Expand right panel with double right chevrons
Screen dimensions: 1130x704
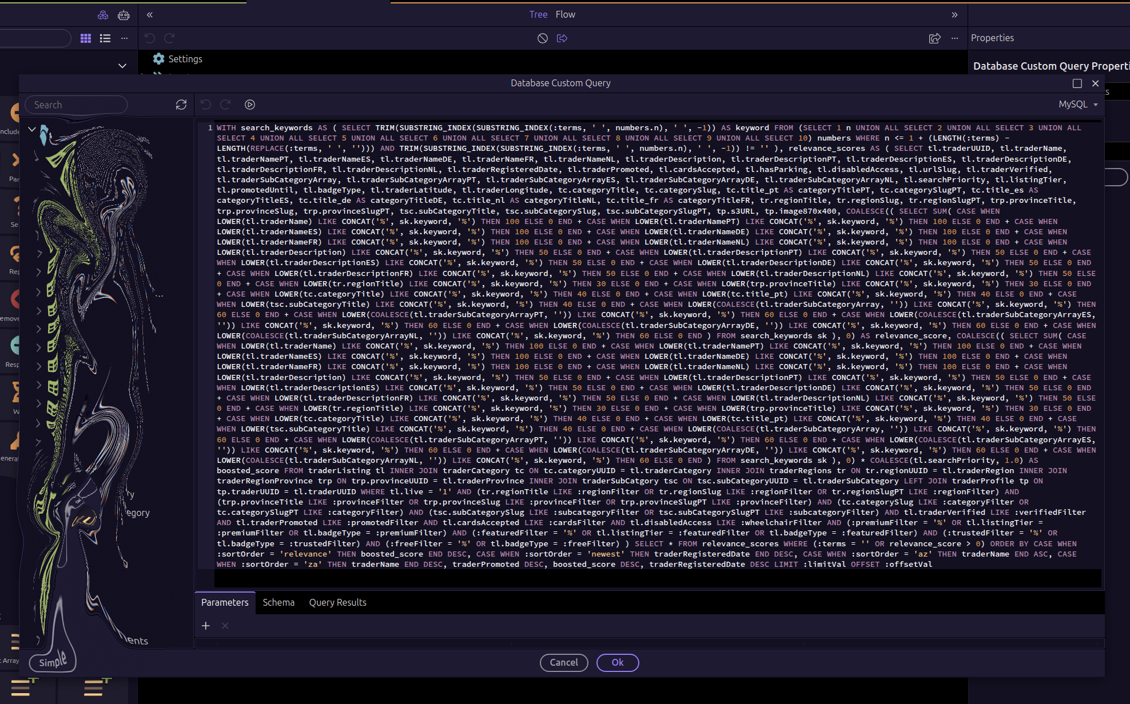(x=954, y=15)
